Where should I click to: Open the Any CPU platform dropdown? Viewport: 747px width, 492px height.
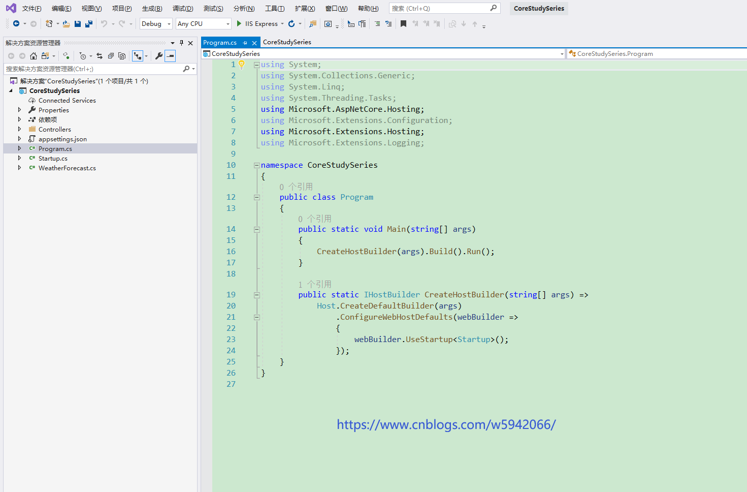(x=203, y=24)
